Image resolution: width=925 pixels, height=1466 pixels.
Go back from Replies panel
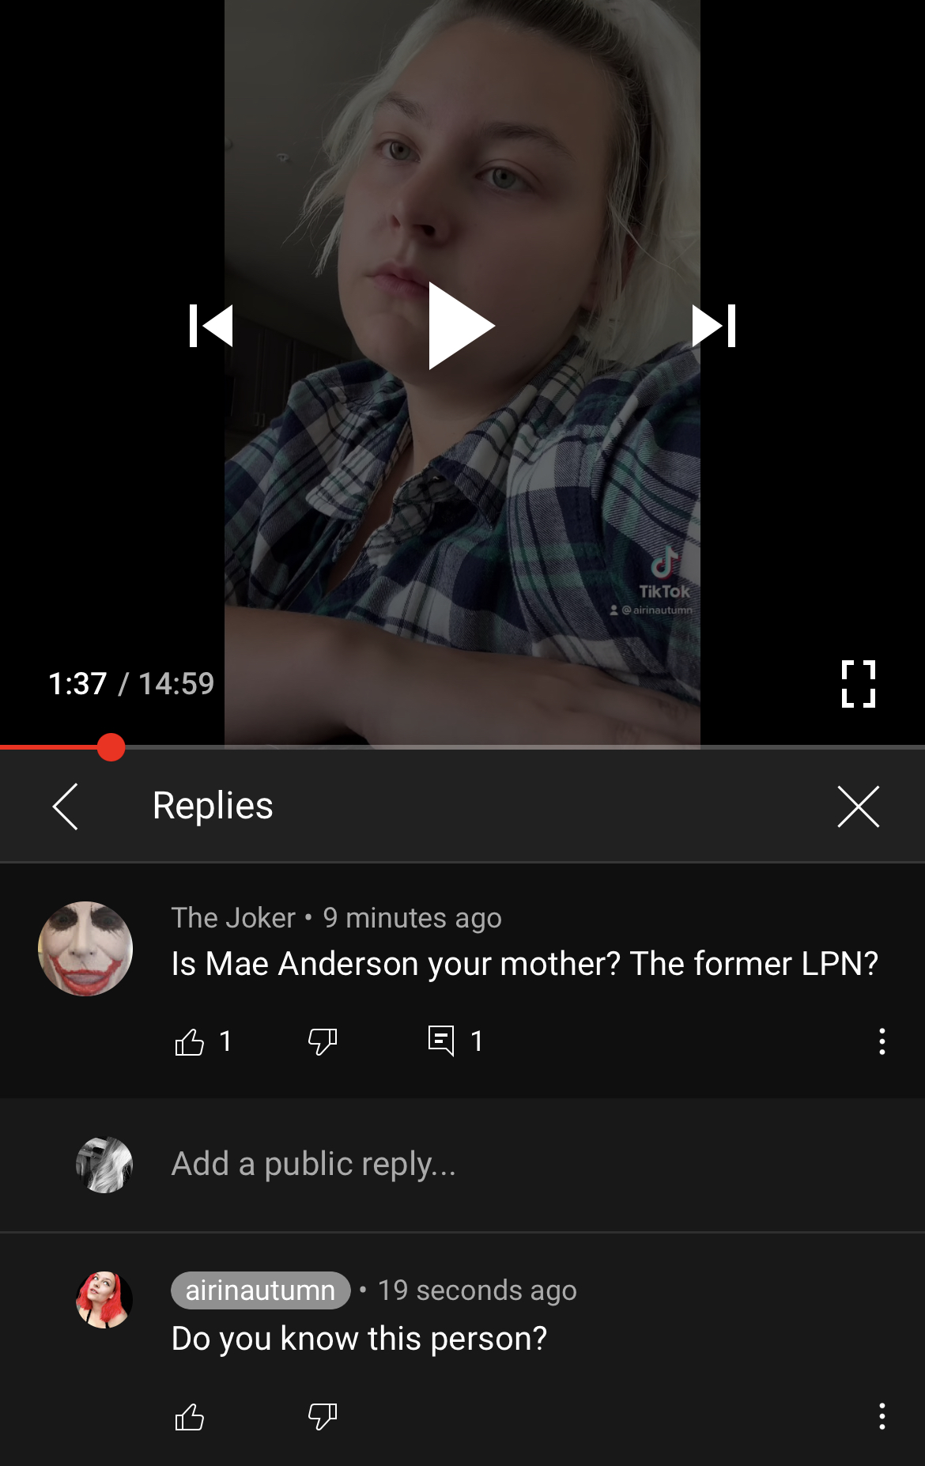pyautogui.click(x=66, y=807)
